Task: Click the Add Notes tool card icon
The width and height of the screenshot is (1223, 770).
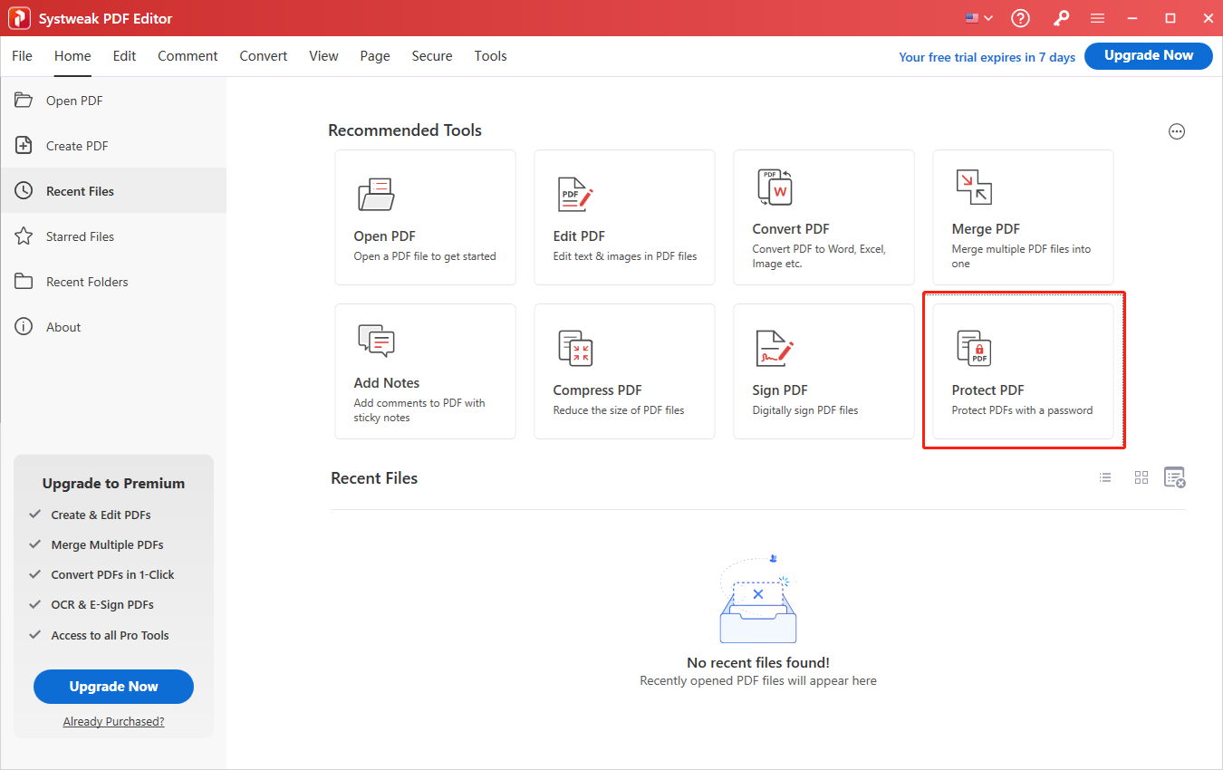Action: (376, 341)
